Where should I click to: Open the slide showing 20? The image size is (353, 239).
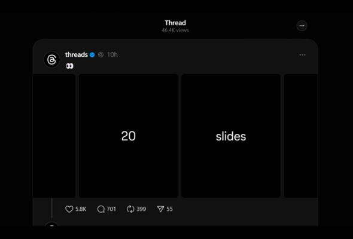coord(128,136)
